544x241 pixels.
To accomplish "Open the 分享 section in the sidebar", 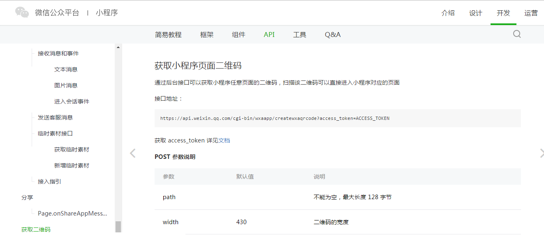I will 27,197.
